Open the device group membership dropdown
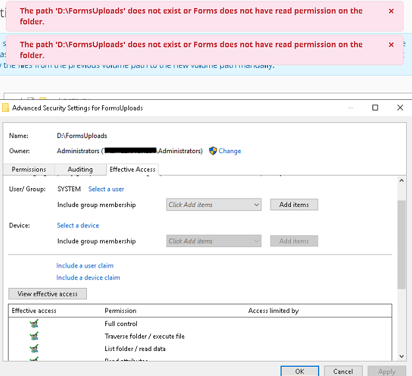412x376 pixels. [214, 241]
